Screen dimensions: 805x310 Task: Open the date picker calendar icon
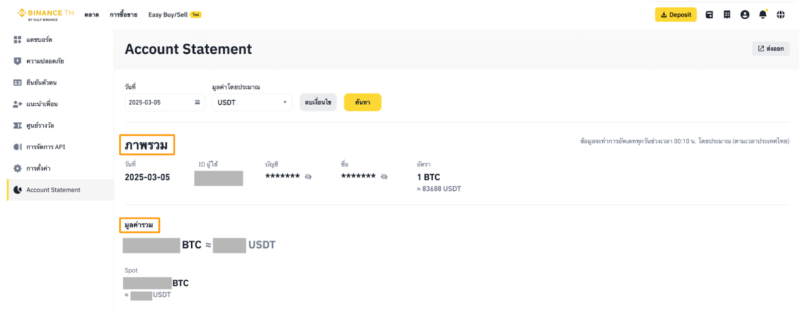coord(197,102)
